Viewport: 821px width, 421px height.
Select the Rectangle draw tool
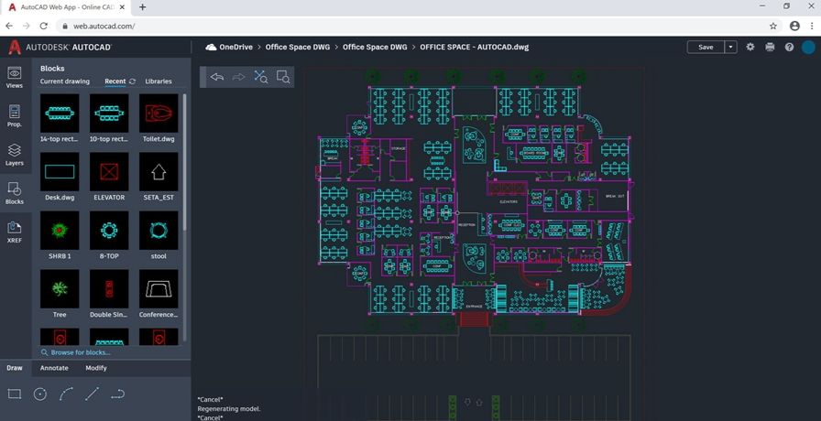(x=15, y=394)
